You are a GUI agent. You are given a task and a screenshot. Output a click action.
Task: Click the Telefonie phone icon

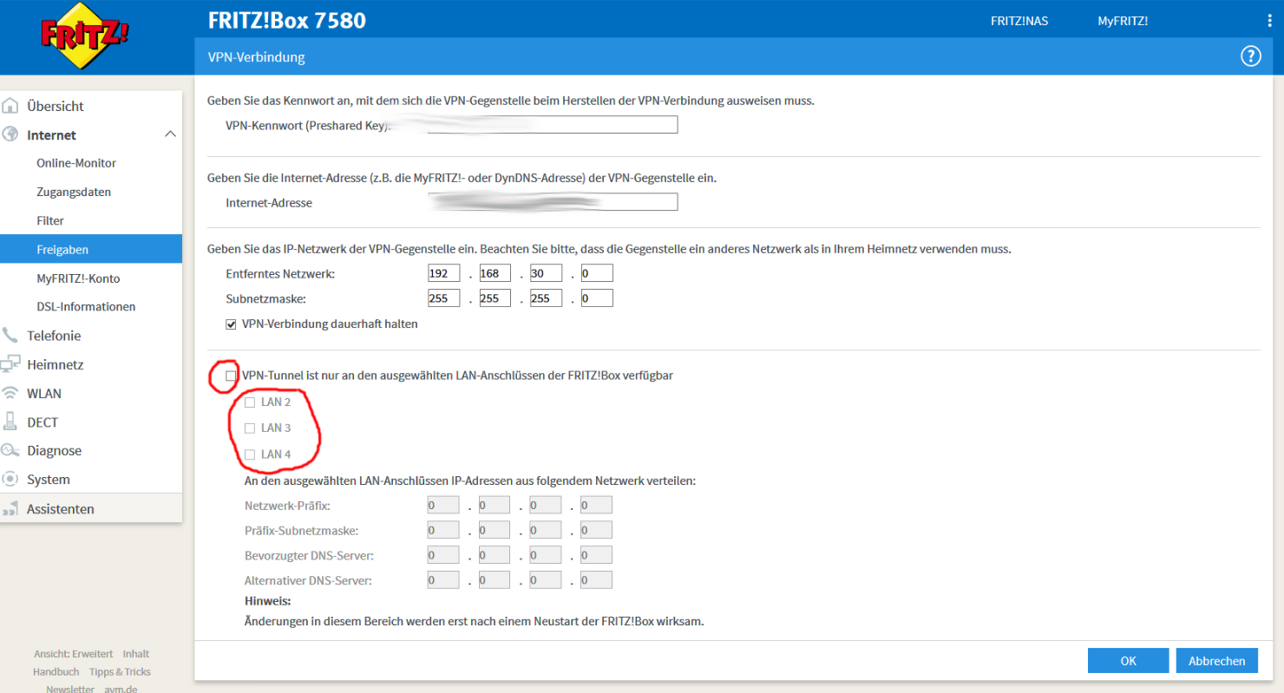[10, 336]
